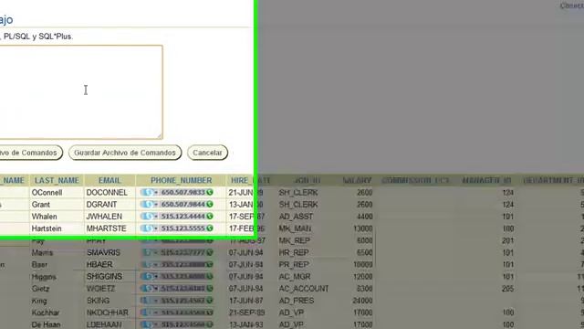Click the PHONE_NUMBER column header
This screenshot has height=329, width=584.
tap(181, 181)
